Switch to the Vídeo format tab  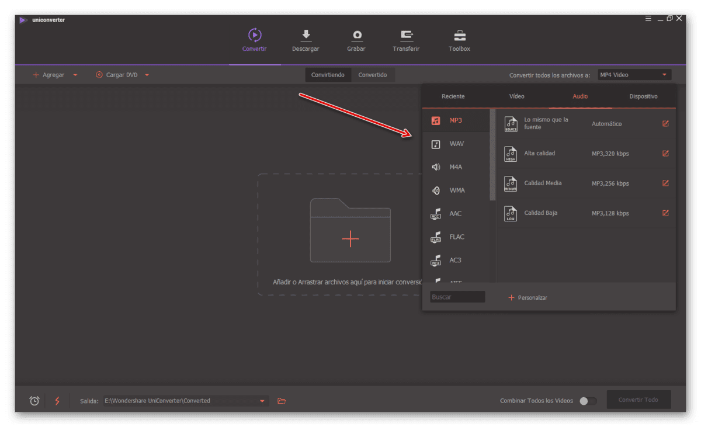click(517, 96)
